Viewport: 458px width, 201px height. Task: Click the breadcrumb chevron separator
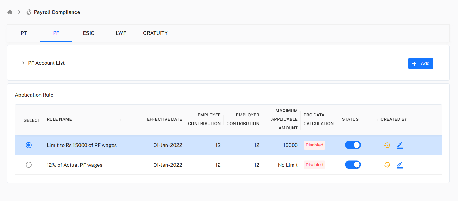pyautogui.click(x=20, y=12)
